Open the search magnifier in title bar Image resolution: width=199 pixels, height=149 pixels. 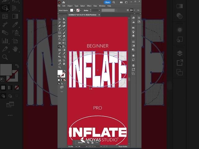point(114,2)
